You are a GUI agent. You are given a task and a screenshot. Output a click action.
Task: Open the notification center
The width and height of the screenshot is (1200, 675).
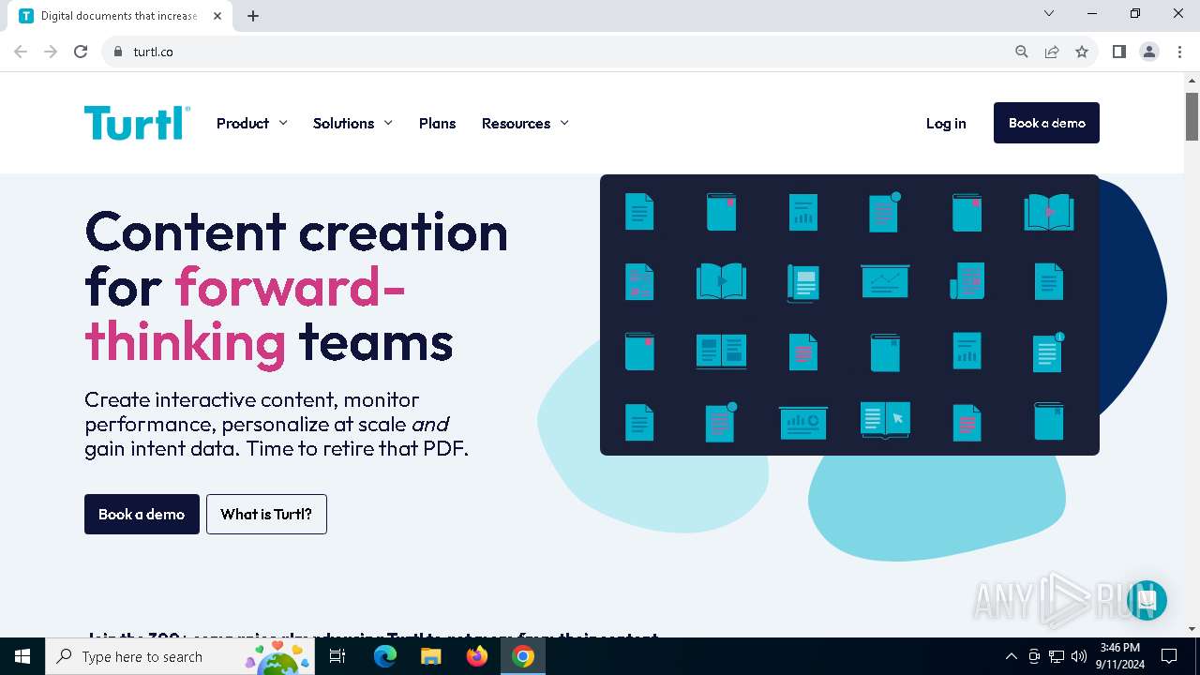point(1169,656)
